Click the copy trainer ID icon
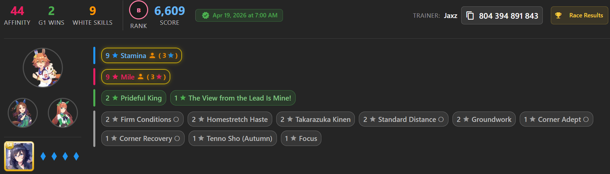Screen dimensions: 610x174 470,16
